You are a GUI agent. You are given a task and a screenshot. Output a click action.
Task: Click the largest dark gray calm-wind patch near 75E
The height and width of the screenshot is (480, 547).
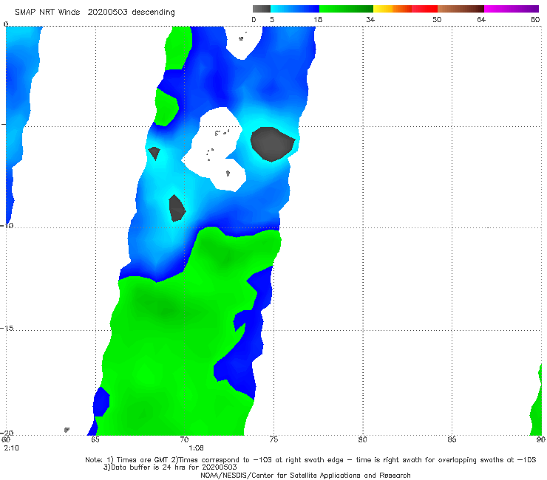[273, 144]
